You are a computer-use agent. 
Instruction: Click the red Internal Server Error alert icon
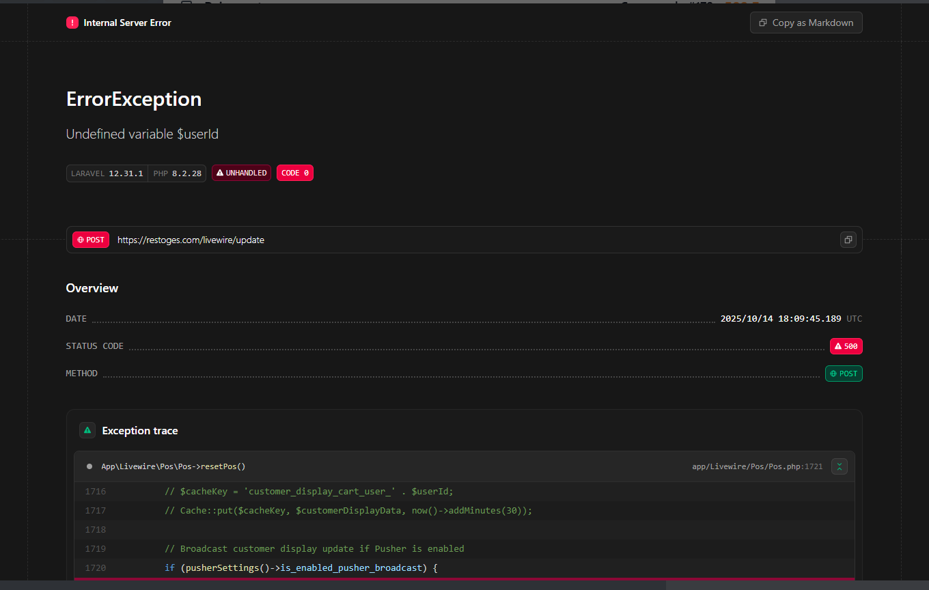pyautogui.click(x=72, y=23)
